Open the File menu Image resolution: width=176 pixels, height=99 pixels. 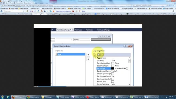pos(1,3)
